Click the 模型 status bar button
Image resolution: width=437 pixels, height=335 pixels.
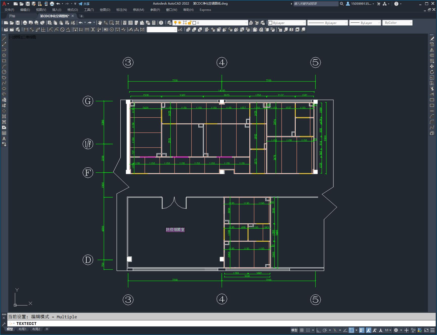pyautogui.click(x=294, y=330)
